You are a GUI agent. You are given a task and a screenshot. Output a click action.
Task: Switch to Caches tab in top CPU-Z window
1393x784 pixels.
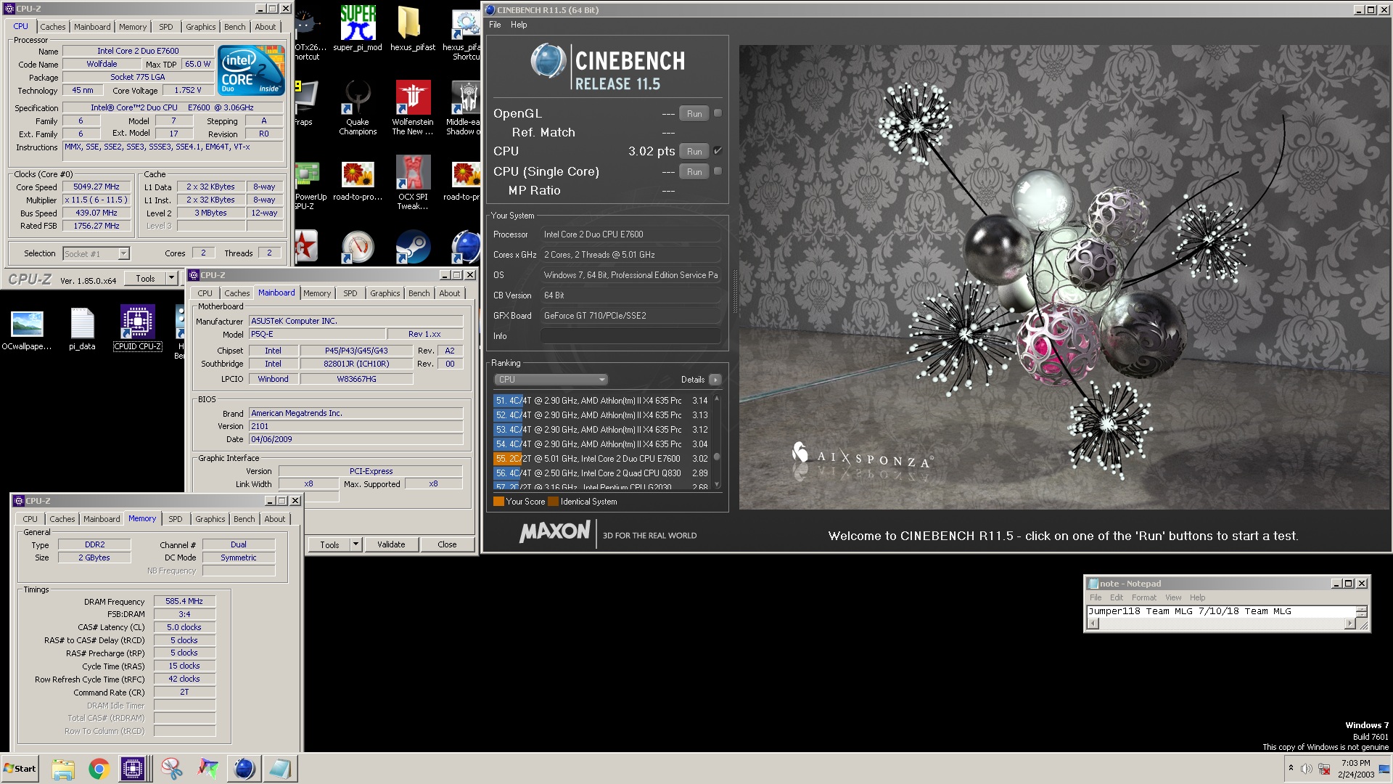53,27
